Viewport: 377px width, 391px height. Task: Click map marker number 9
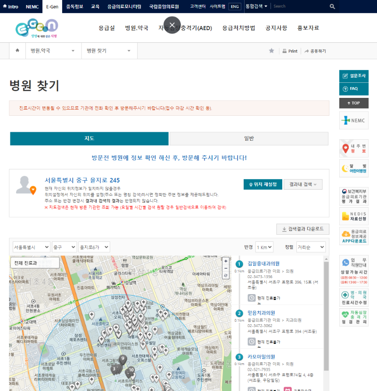[x=123, y=359]
